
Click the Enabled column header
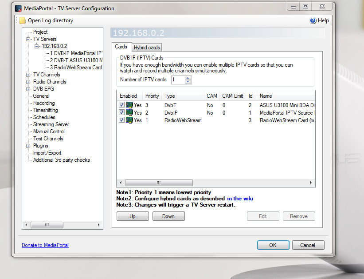pyautogui.click(x=130, y=96)
